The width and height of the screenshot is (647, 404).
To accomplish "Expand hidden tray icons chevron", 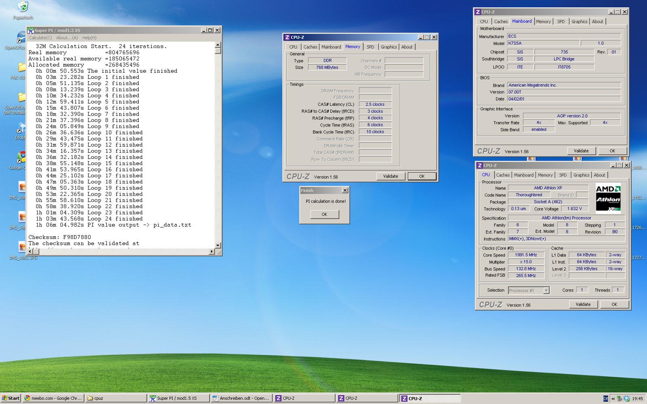I will (613, 399).
